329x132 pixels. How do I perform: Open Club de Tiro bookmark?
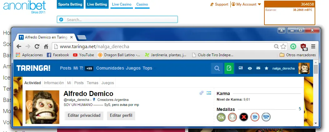213,55
